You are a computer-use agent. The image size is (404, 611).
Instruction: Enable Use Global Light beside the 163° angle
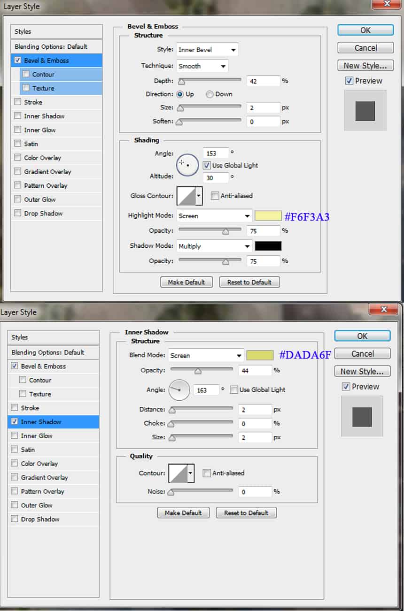coord(233,390)
